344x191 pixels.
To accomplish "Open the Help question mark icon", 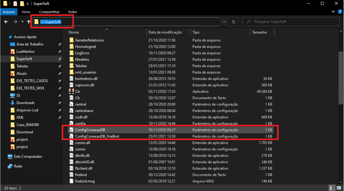I will click(x=340, y=12).
